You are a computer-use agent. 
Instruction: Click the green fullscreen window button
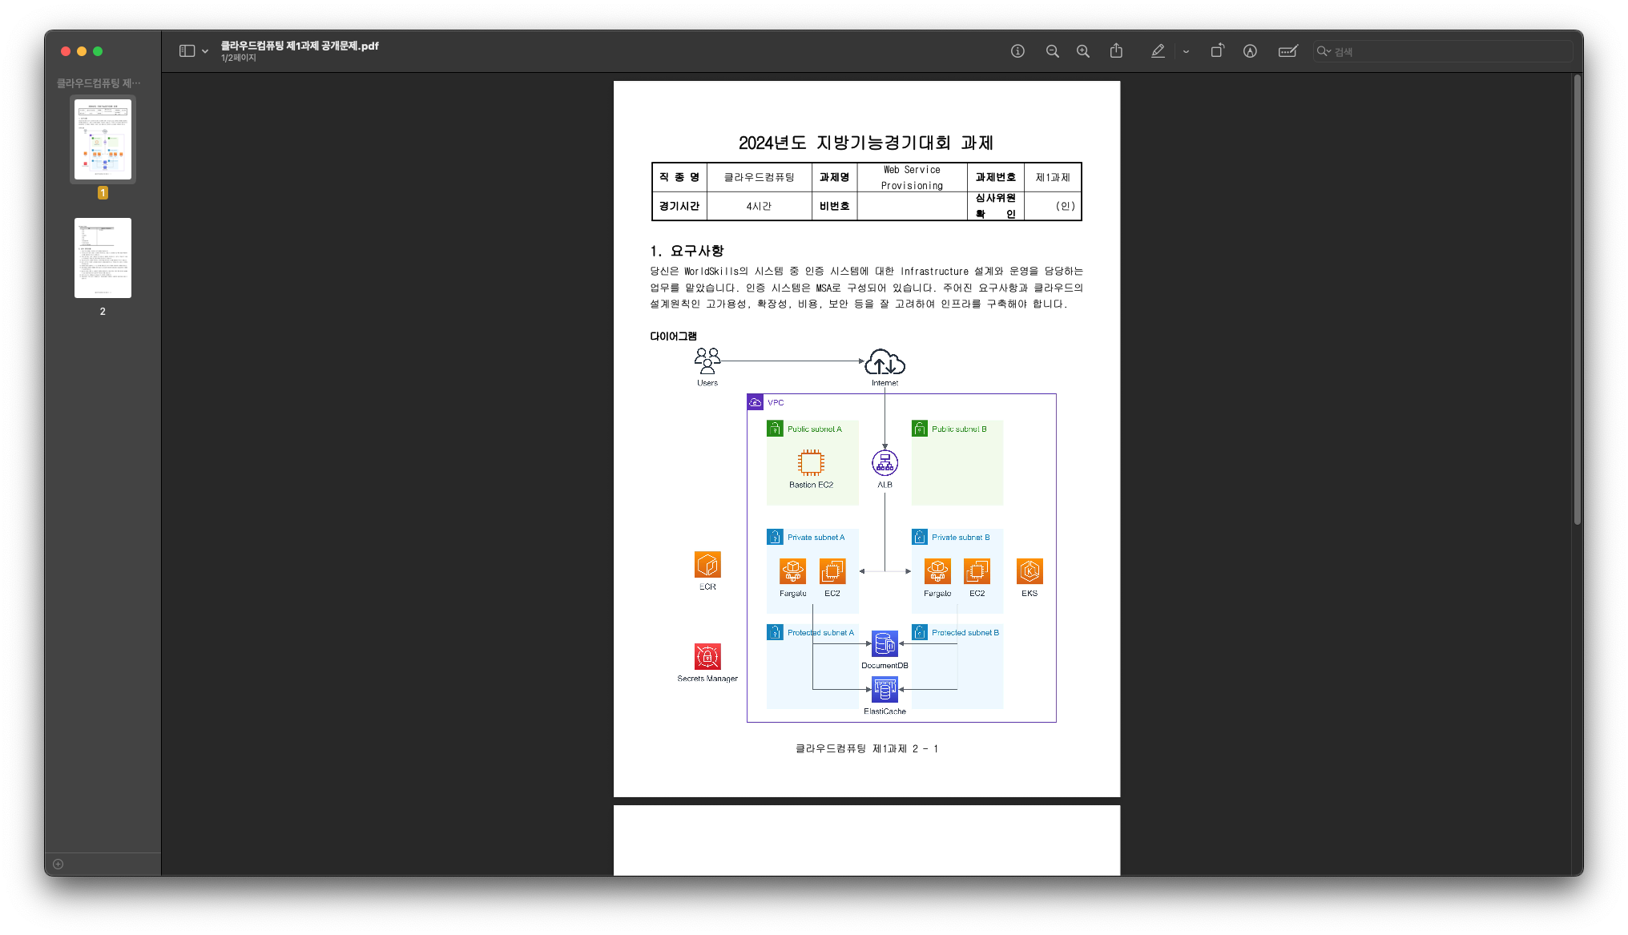pyautogui.click(x=98, y=51)
